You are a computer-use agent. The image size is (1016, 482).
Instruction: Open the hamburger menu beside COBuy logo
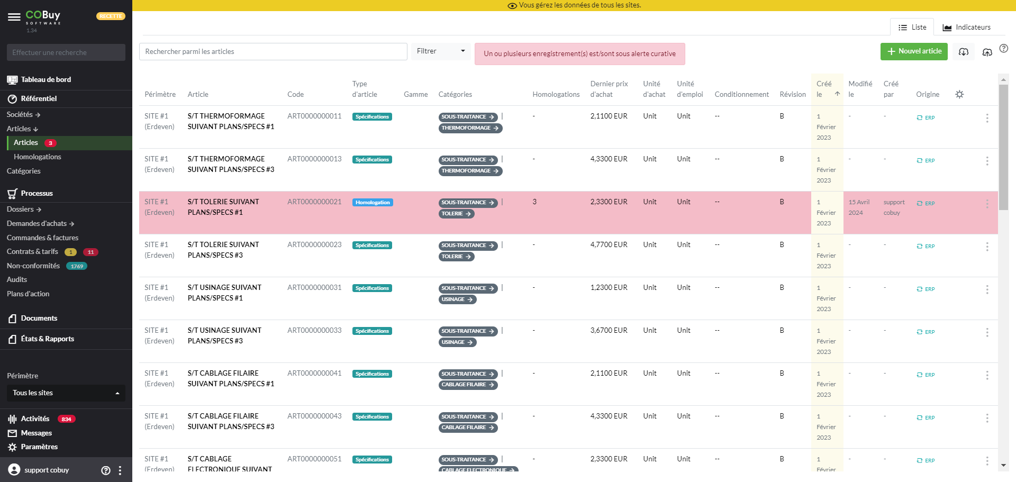click(x=14, y=17)
